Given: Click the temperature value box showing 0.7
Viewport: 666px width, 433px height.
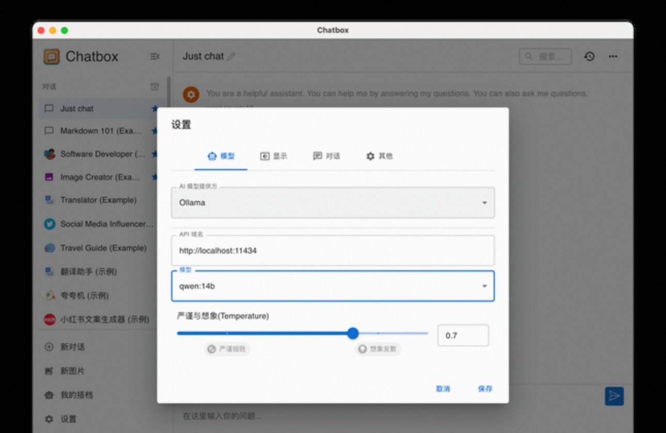Looking at the screenshot, I should tap(463, 336).
